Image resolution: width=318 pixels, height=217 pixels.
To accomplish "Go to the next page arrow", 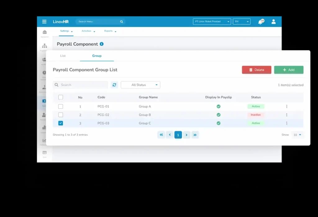I will tap(186, 135).
